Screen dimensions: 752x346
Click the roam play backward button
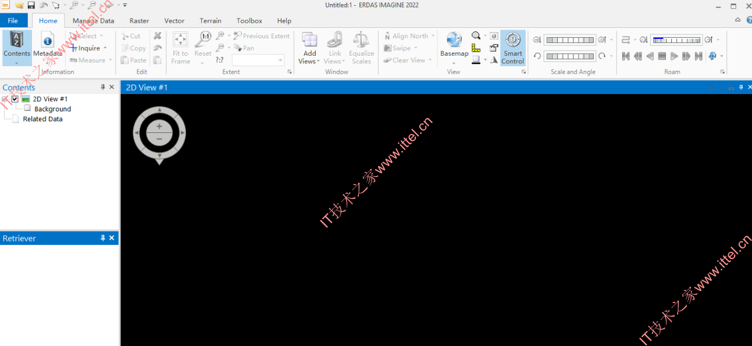(650, 56)
